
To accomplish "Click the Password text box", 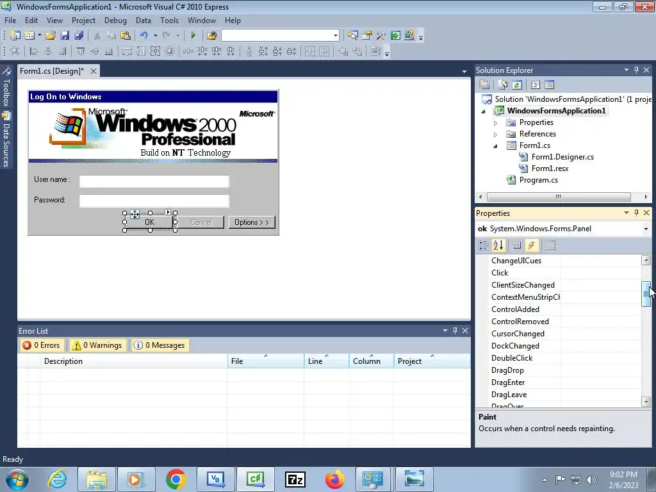I will [x=154, y=201].
